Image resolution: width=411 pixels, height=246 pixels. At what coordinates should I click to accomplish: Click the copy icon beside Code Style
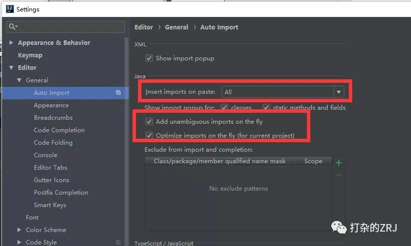click(x=118, y=242)
